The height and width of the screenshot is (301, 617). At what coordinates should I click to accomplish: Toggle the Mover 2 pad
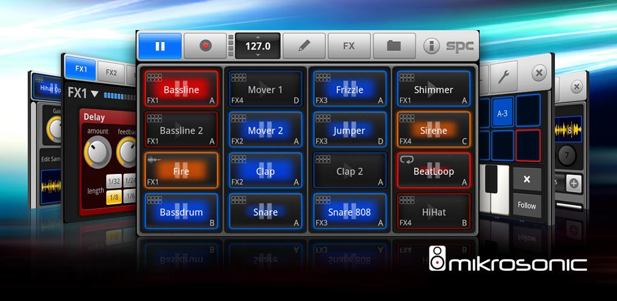point(265,129)
